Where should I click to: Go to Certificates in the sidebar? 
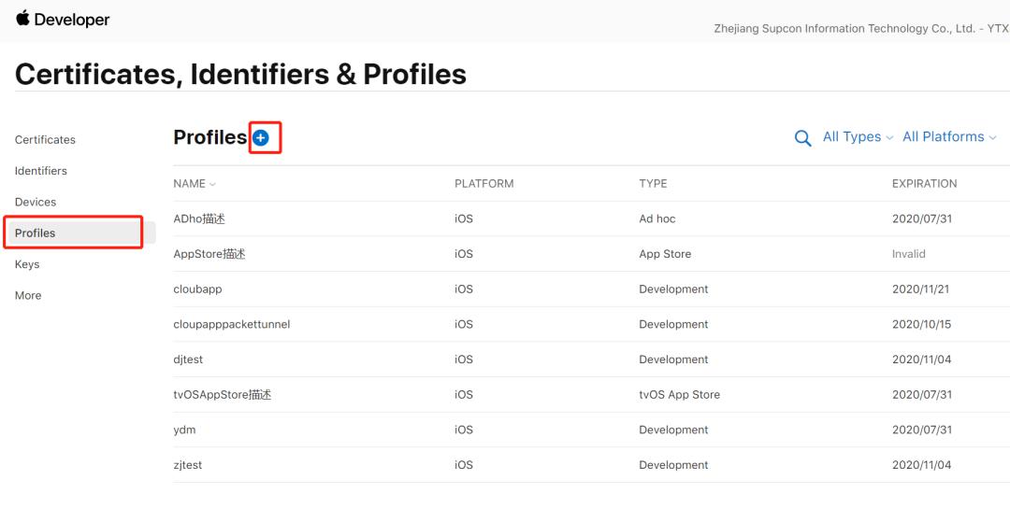[x=45, y=140]
